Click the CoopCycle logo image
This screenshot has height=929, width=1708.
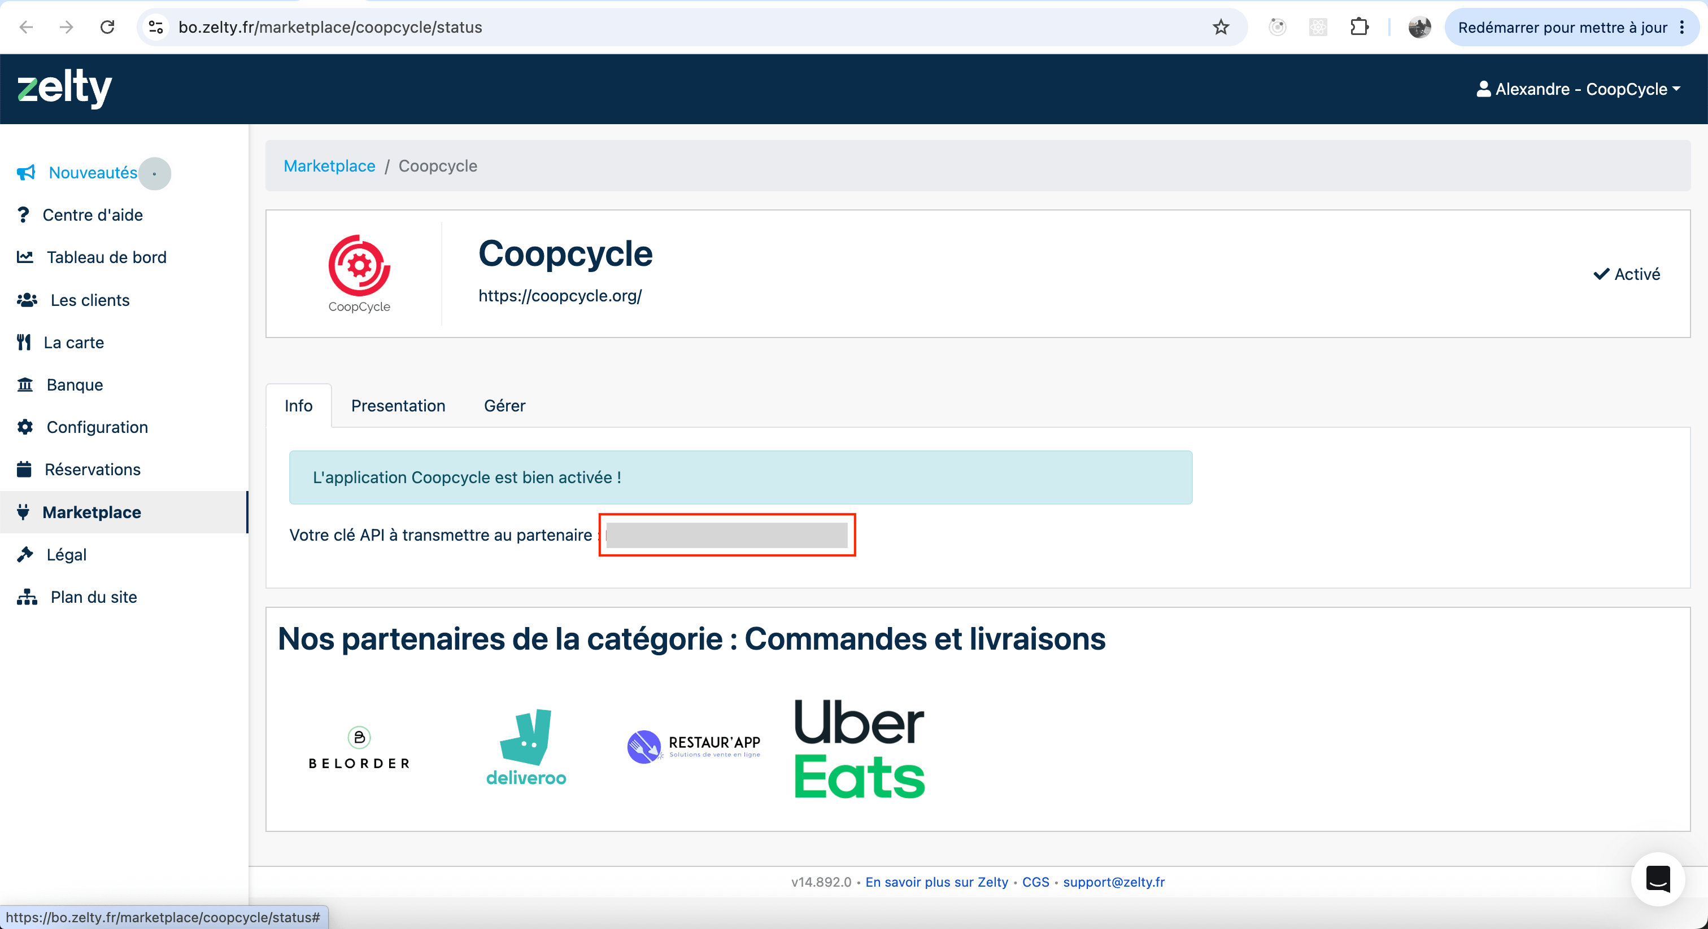(x=359, y=273)
